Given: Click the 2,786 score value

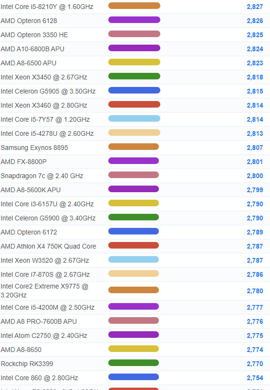Looking at the screenshot, I should (x=255, y=274).
